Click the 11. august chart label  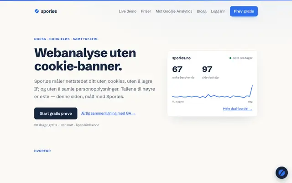click(x=178, y=102)
